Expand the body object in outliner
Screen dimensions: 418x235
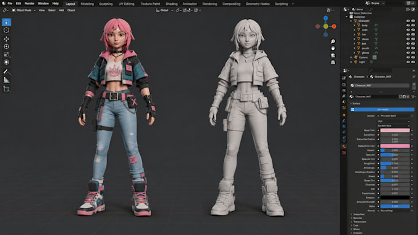[354, 25]
